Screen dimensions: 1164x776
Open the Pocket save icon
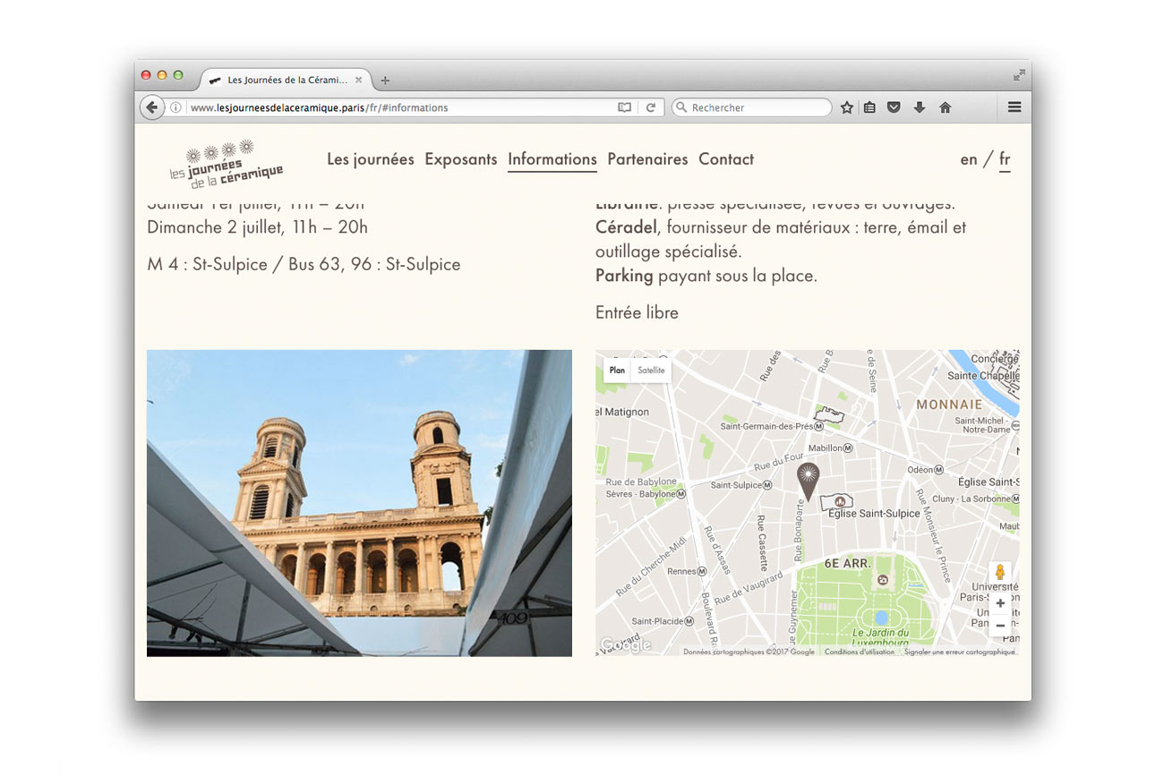pyautogui.click(x=894, y=107)
